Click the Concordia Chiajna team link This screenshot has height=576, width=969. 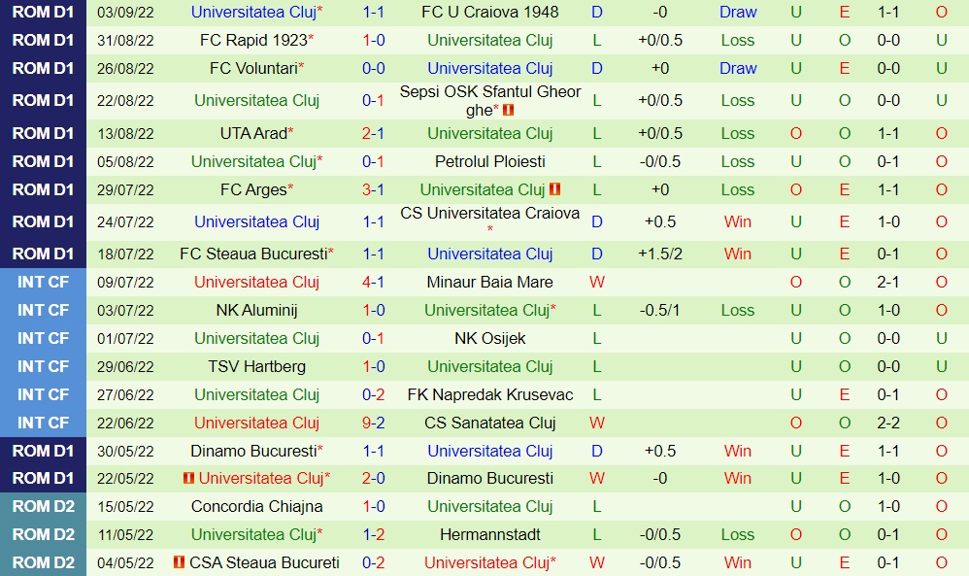[256, 506]
